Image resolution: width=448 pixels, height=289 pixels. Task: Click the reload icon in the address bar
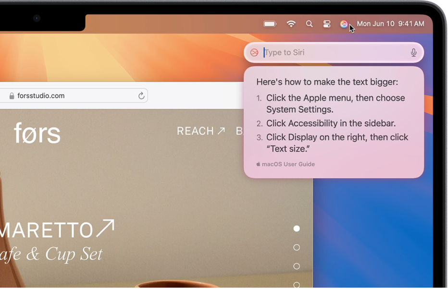coord(141,96)
